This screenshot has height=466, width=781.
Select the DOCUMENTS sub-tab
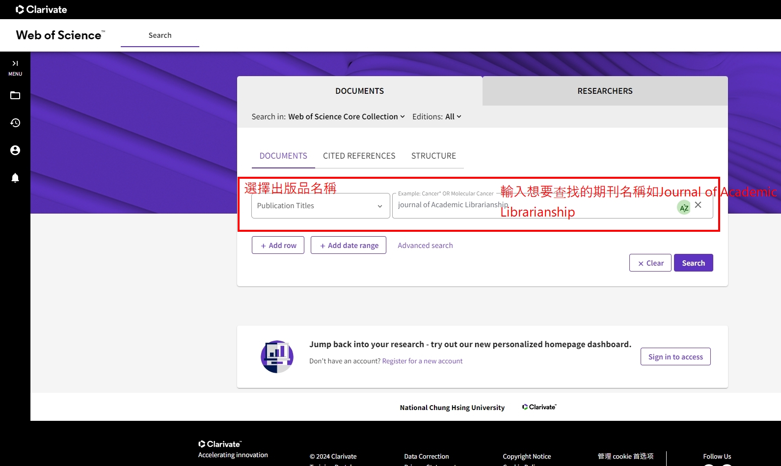(x=283, y=156)
